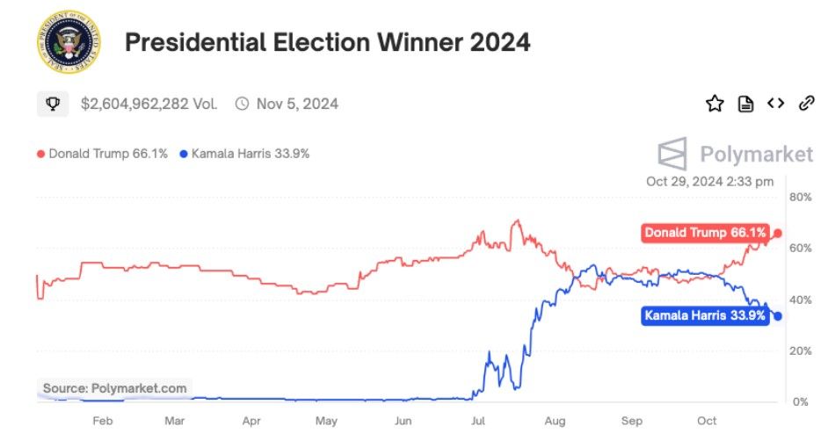Screen dimensions: 828x433
Task: Open the document details icon
Action: [745, 104]
